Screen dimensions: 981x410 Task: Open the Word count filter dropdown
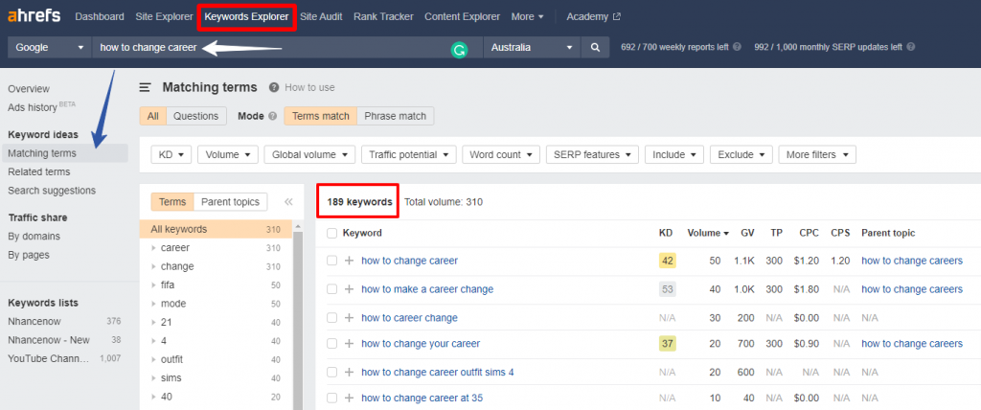[x=500, y=154]
